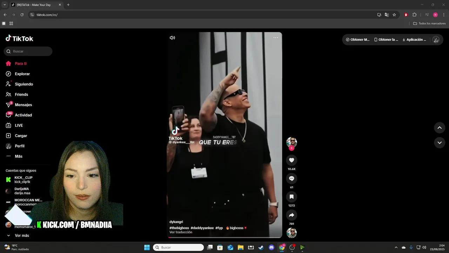Open the red hand blocker extension
This screenshot has width=449, height=253.
[x=406, y=15]
